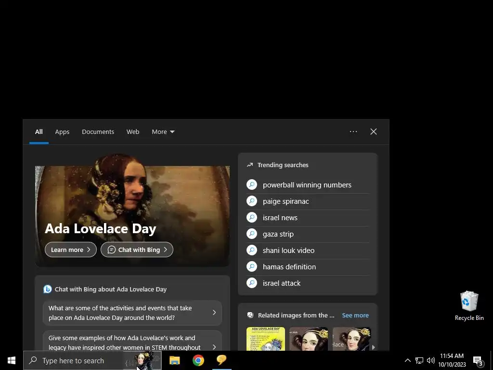
Task: Click the See more related images link
Action: (x=355, y=315)
